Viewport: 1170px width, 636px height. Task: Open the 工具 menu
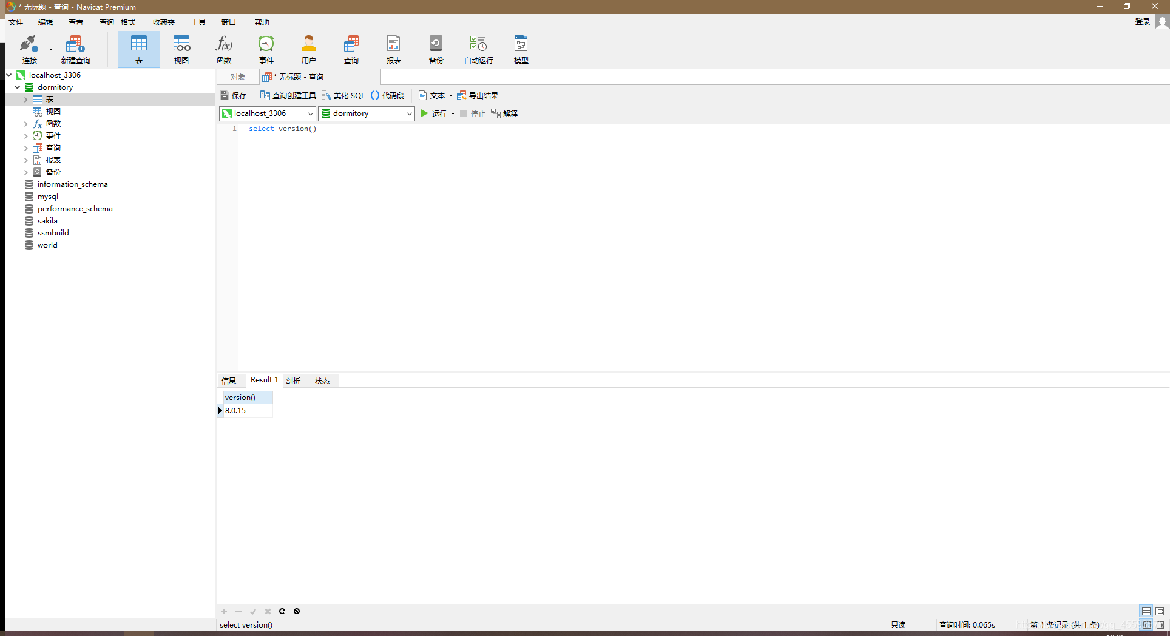(x=198, y=22)
